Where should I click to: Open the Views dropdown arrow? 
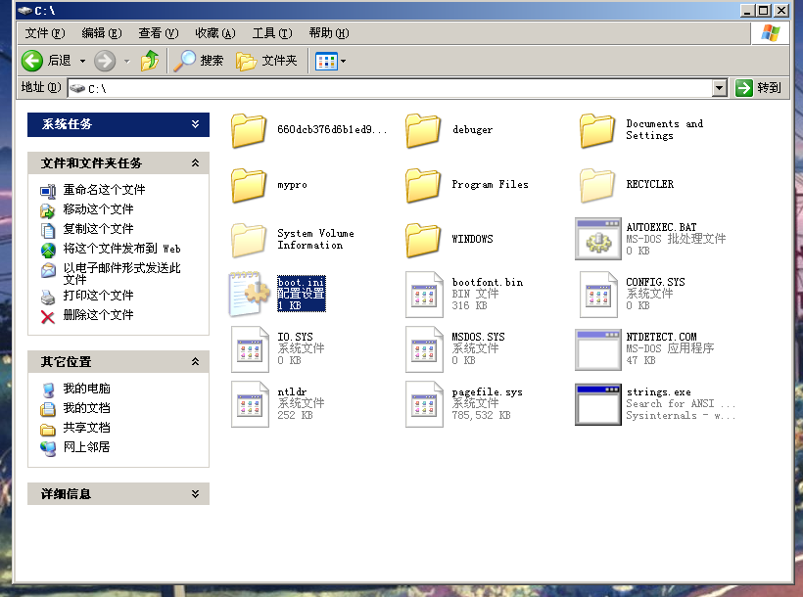[343, 62]
